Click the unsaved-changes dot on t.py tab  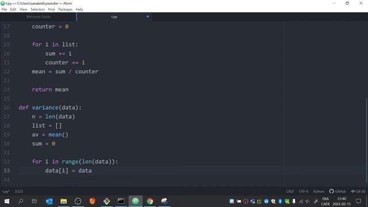(x=148, y=17)
